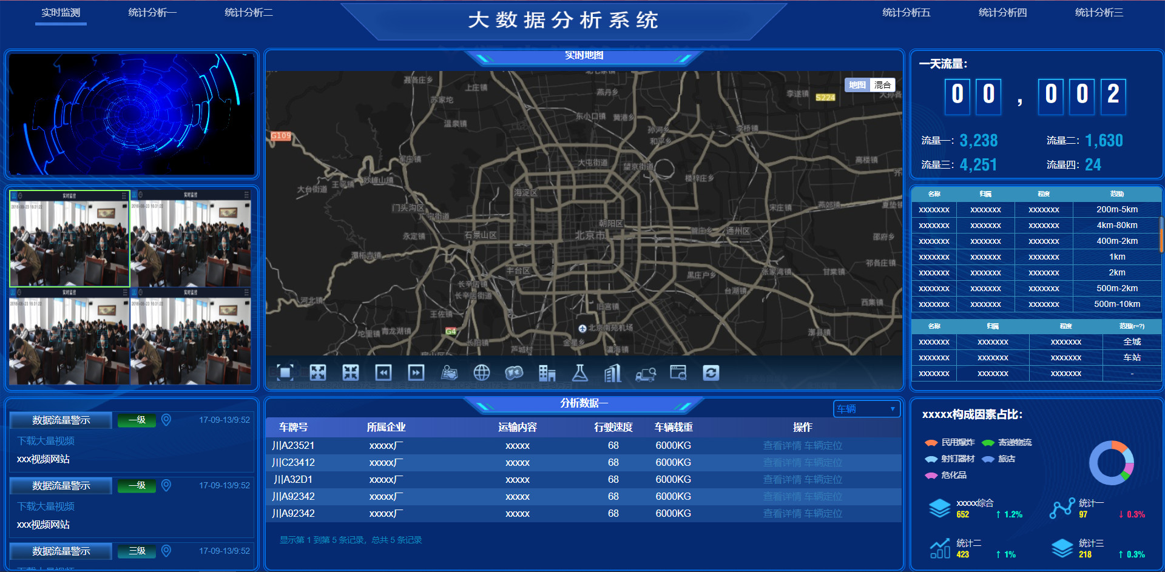Click the 4km-80km range cell

(x=1117, y=225)
